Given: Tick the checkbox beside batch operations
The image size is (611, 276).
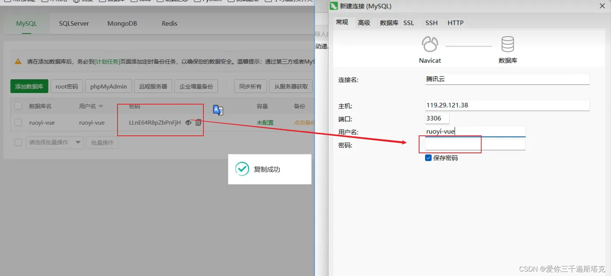Looking at the screenshot, I should click(18, 142).
